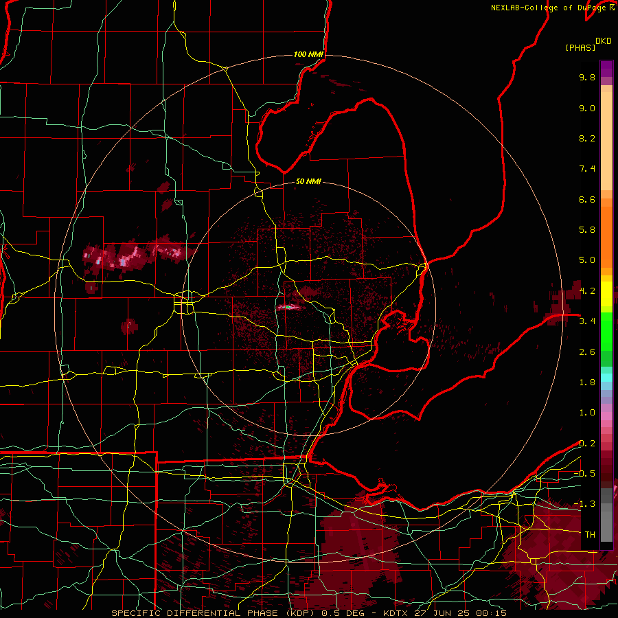618x618 pixels.
Task: Click the 4.2 value on color scale
Action: click(x=587, y=291)
